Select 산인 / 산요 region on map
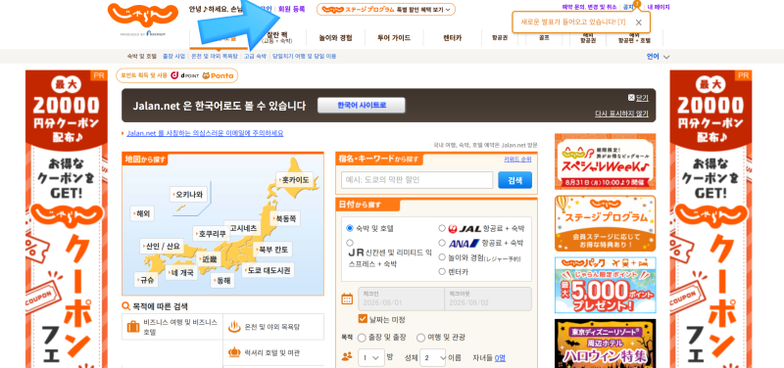 pyautogui.click(x=162, y=247)
